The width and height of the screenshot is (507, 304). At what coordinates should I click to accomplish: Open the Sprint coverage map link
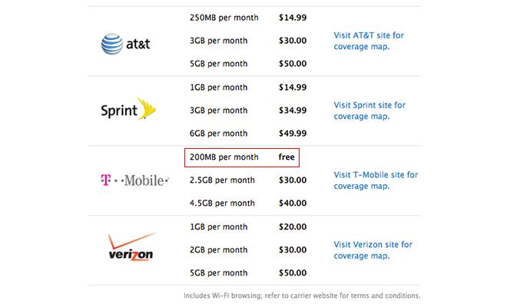[369, 111]
